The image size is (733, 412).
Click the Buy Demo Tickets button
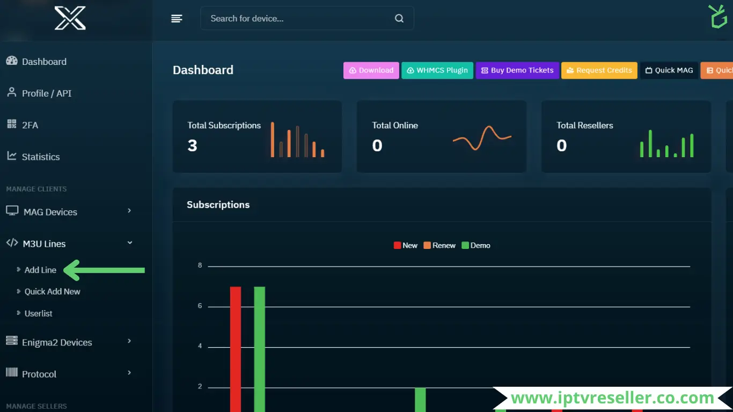point(517,70)
